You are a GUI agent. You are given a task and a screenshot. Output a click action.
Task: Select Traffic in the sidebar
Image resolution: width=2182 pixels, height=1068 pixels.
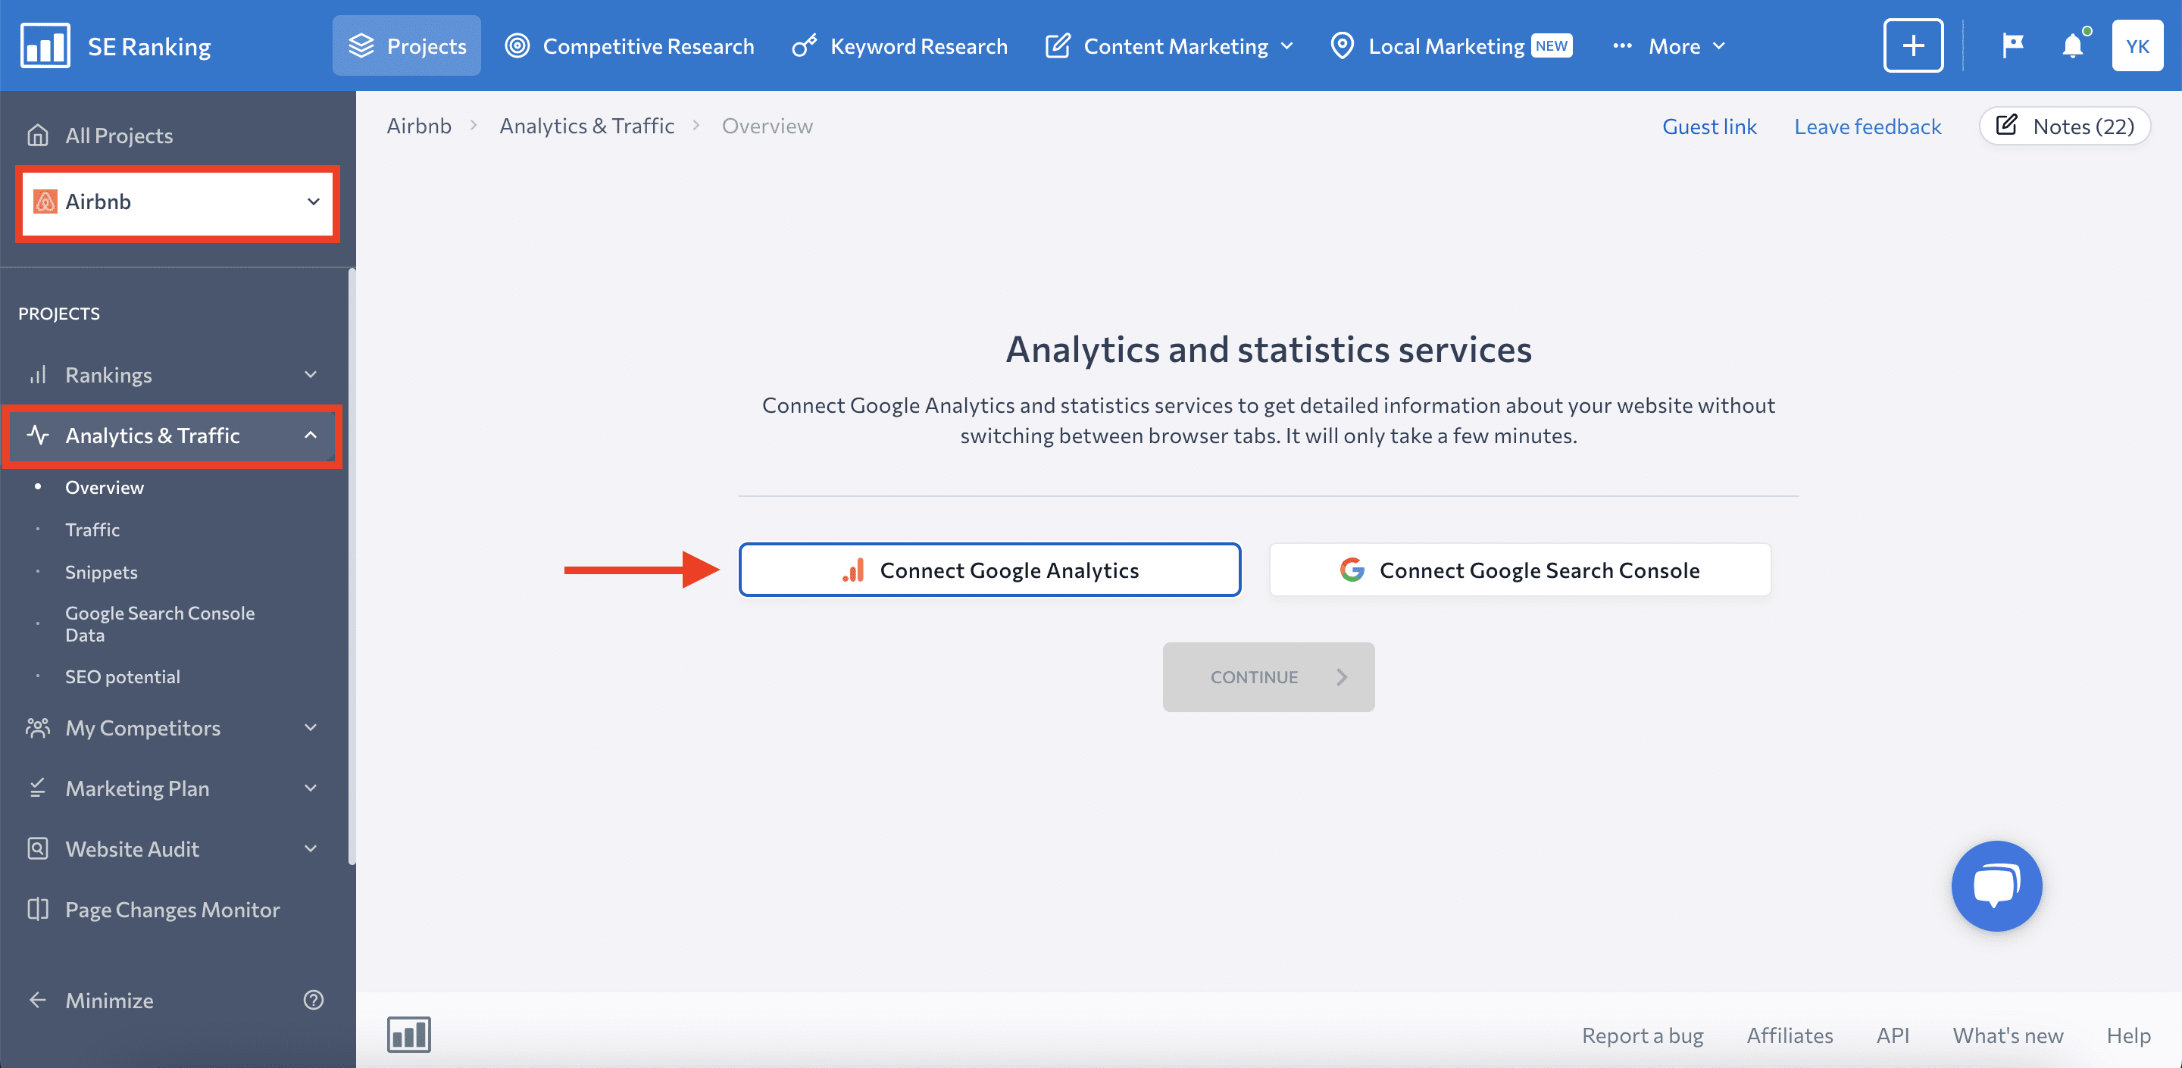pyautogui.click(x=92, y=529)
